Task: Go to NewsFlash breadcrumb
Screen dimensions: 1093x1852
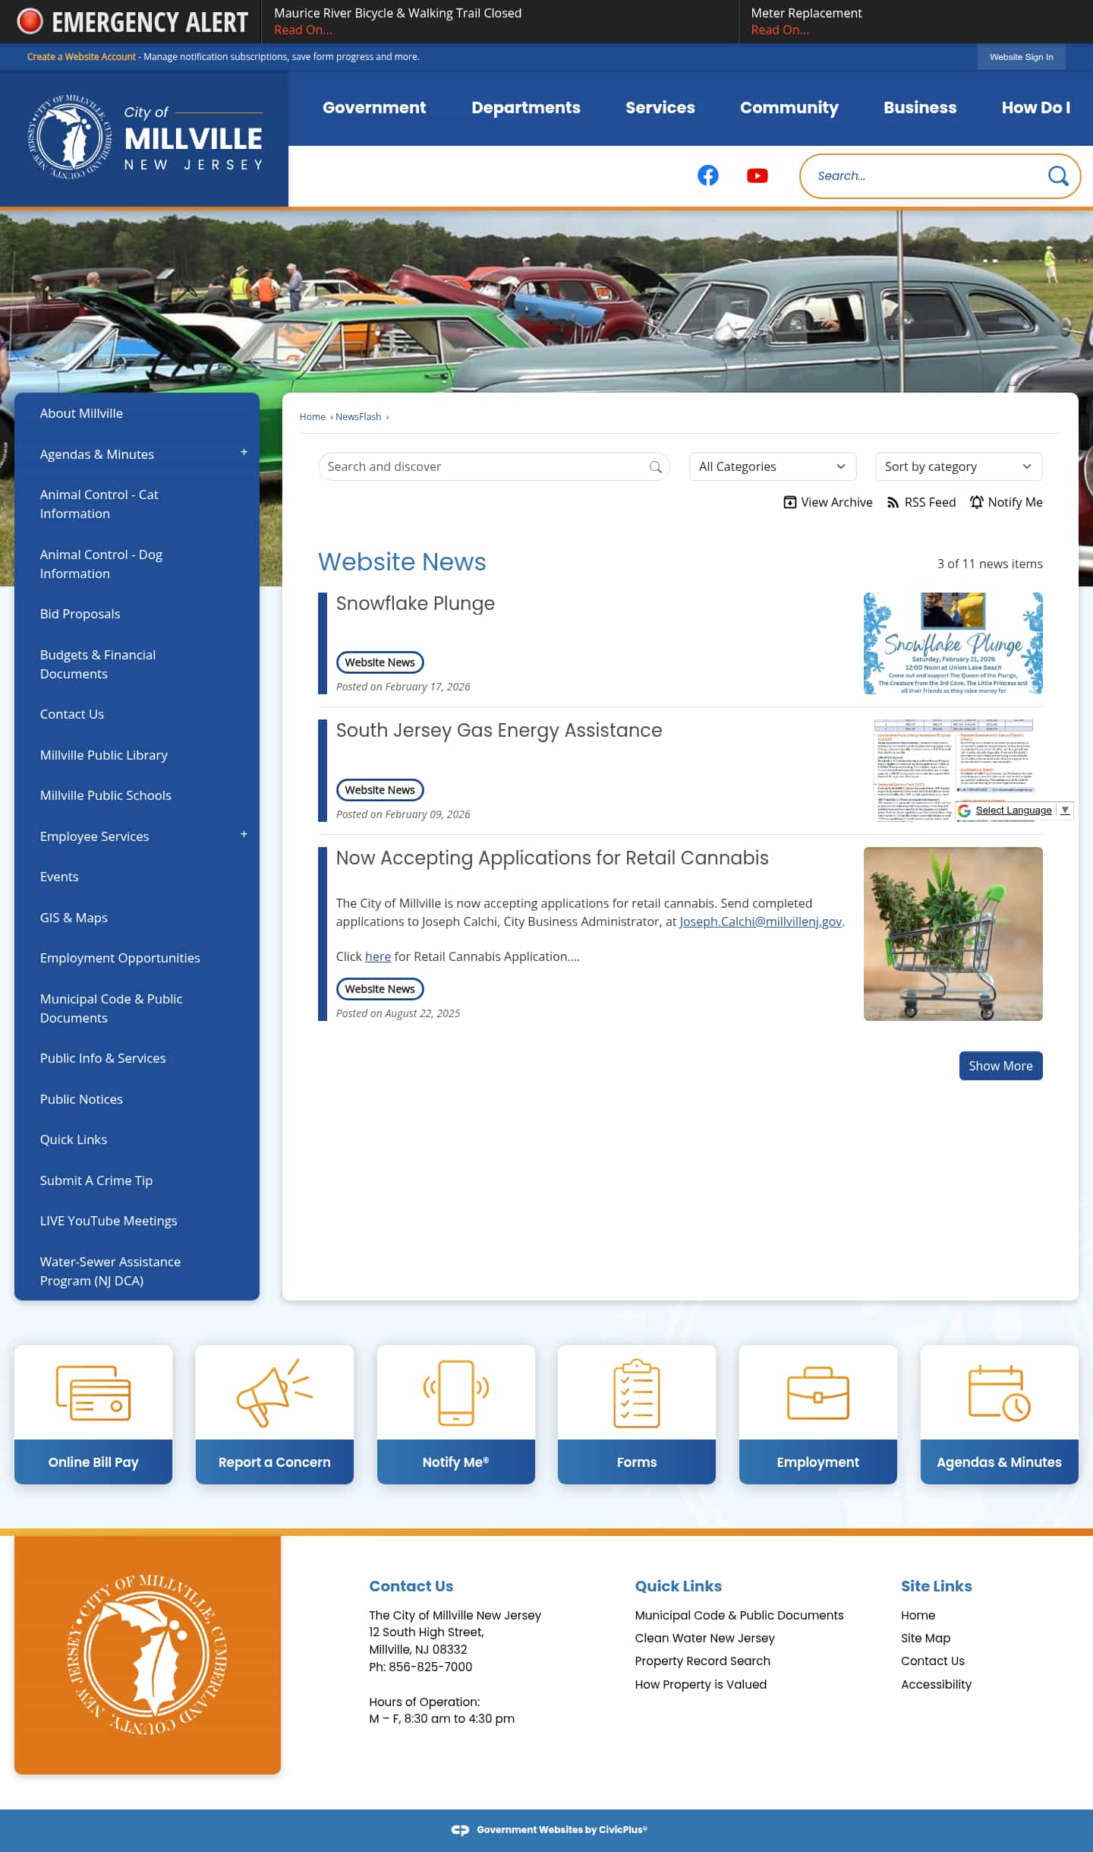Action: tap(358, 417)
